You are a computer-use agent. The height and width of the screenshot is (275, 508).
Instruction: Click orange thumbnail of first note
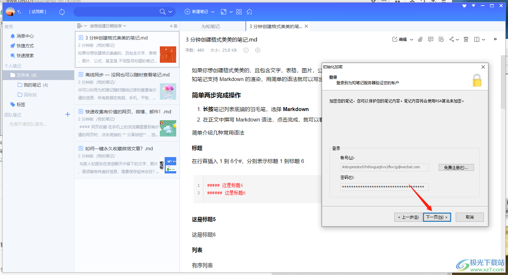click(168, 55)
